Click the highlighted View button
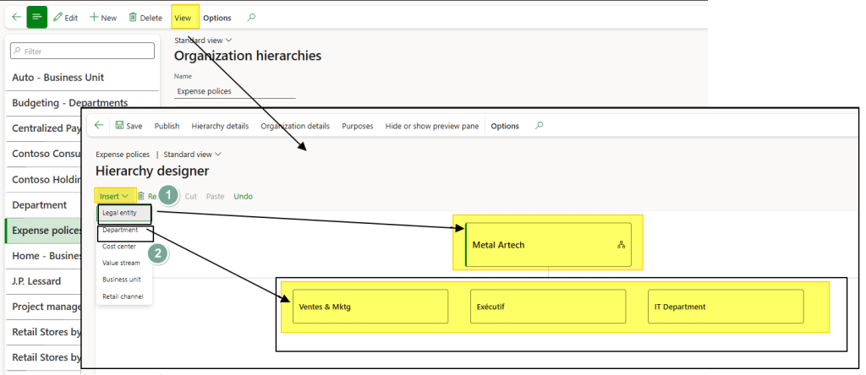The height and width of the screenshot is (375, 866). (x=183, y=18)
